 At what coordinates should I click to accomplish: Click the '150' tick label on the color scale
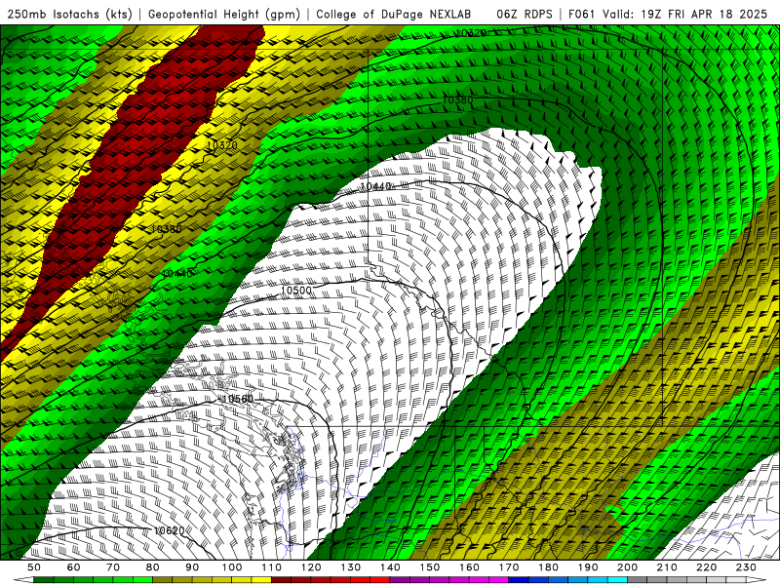point(429,567)
